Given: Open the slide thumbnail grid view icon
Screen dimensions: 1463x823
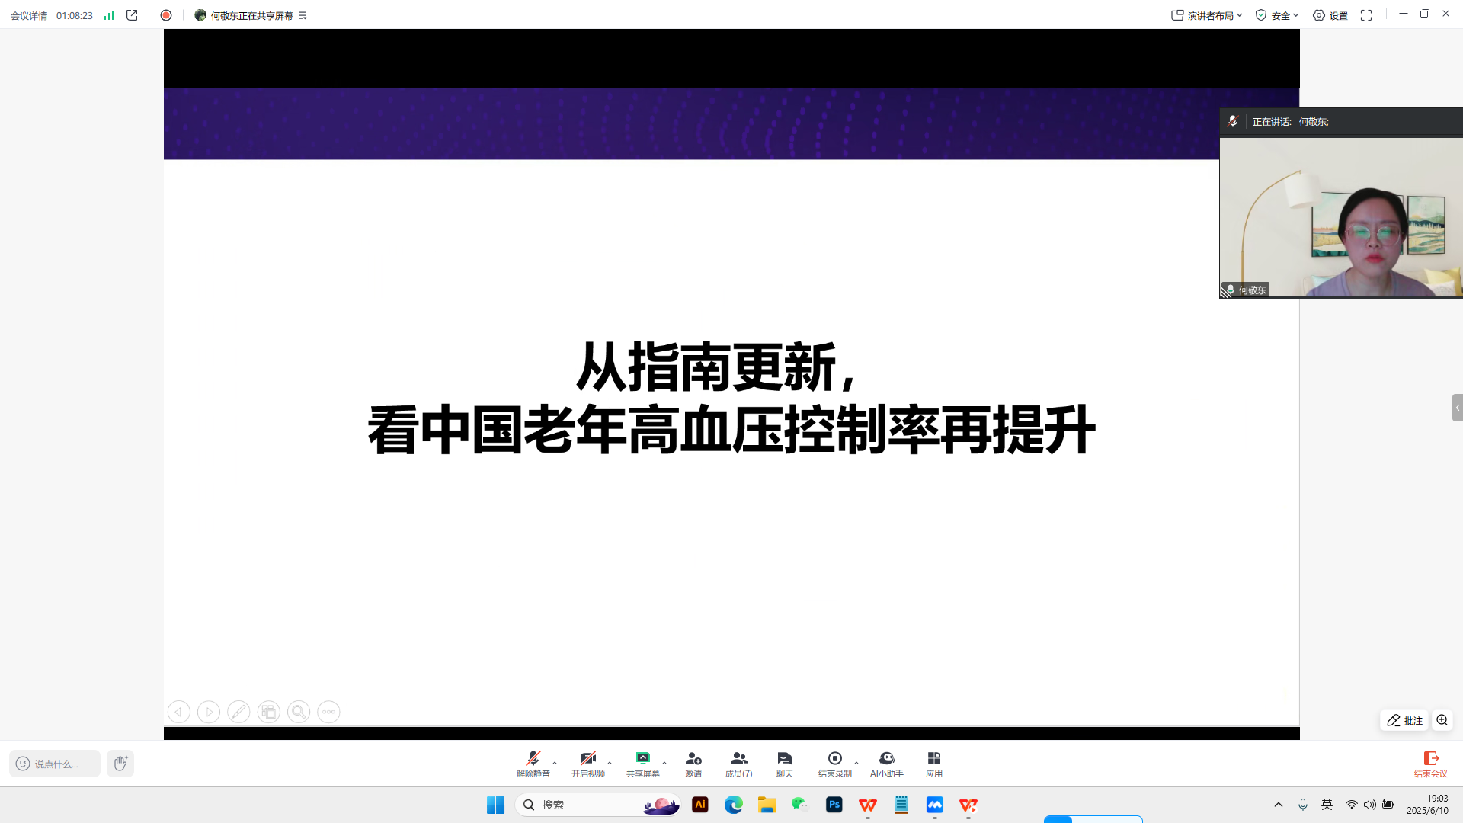Looking at the screenshot, I should 268,711.
